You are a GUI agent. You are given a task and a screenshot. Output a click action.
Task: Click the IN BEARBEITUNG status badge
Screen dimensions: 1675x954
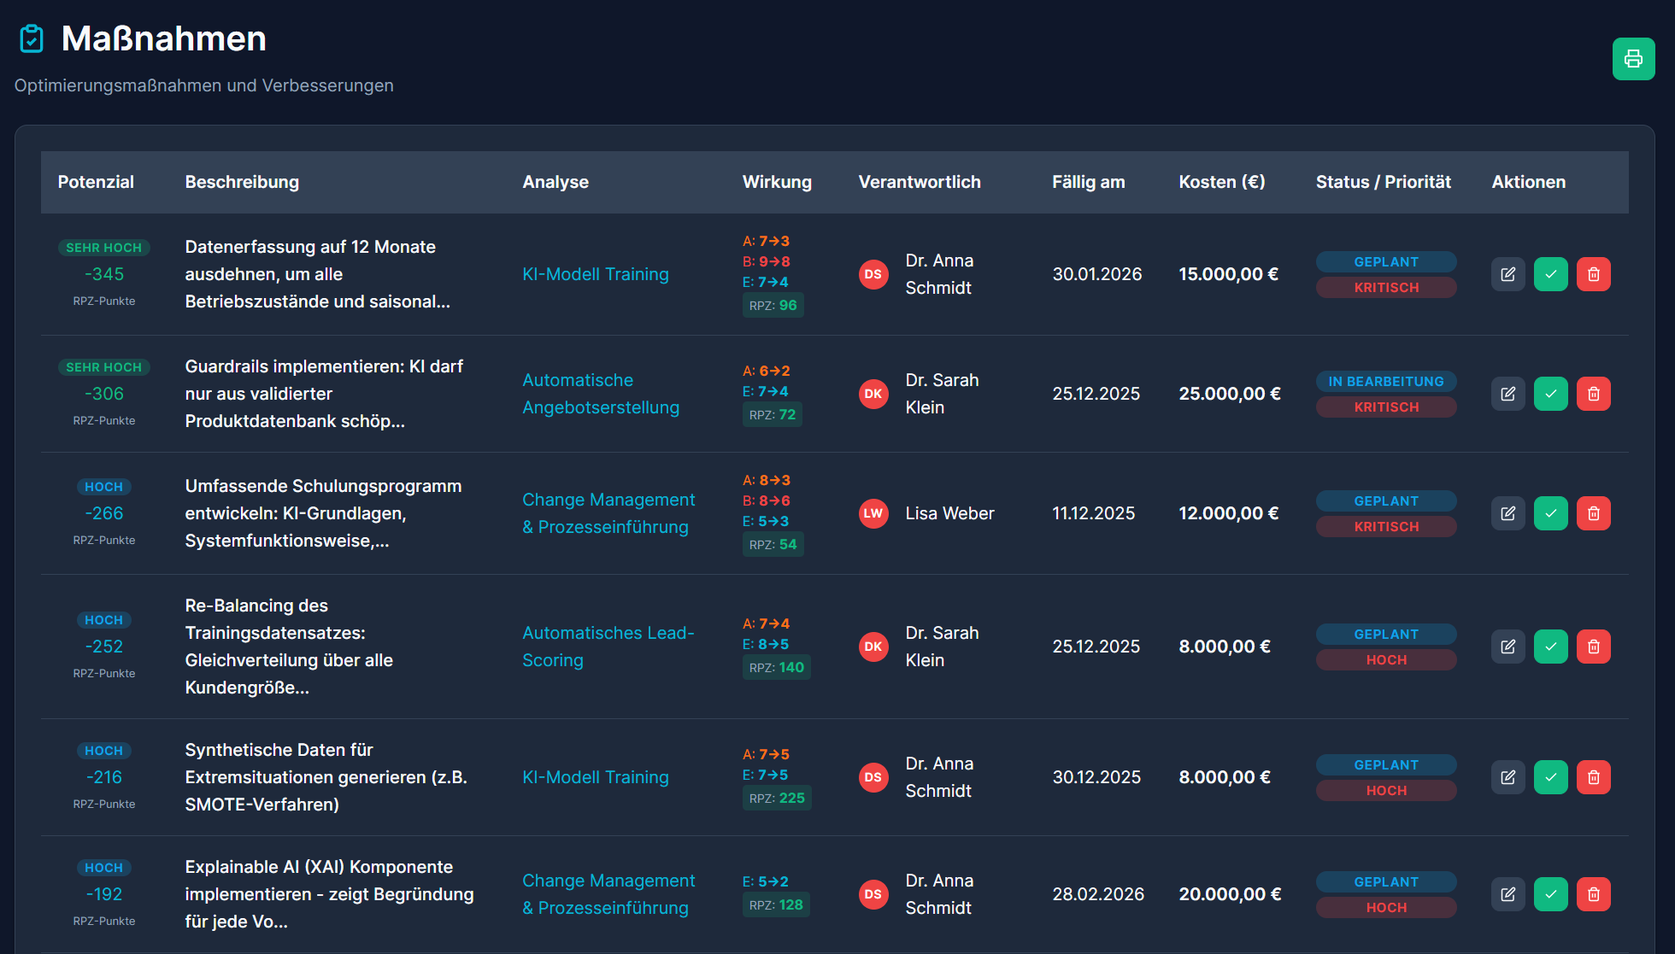point(1385,382)
